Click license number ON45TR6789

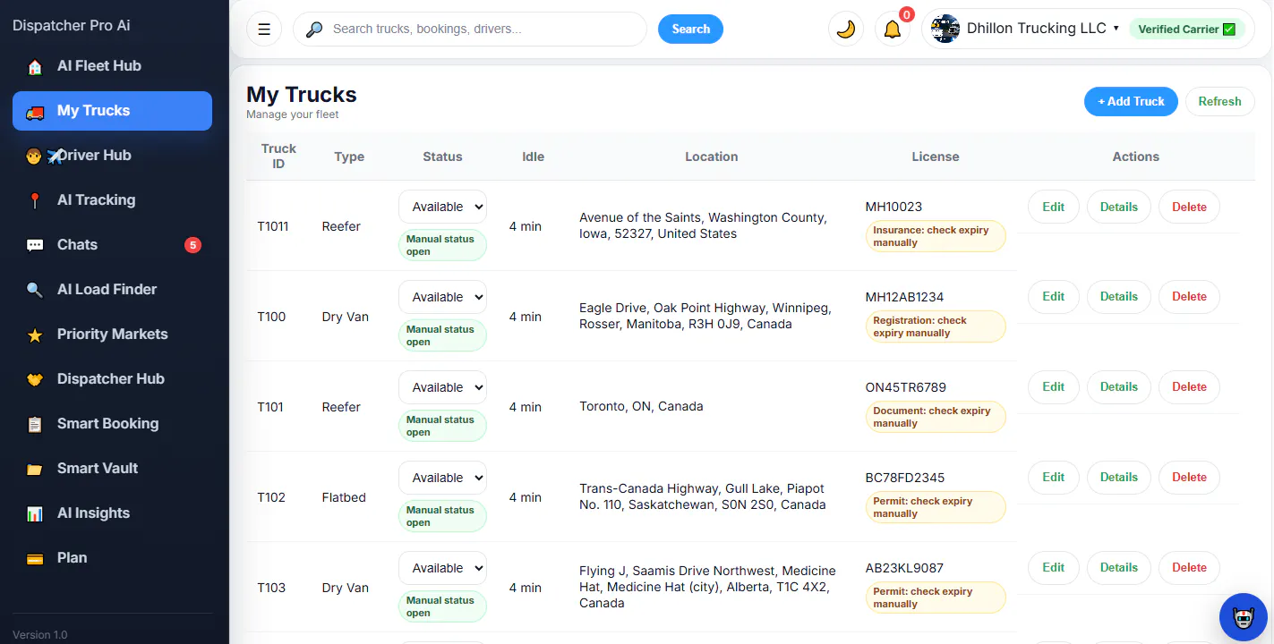[x=905, y=387]
